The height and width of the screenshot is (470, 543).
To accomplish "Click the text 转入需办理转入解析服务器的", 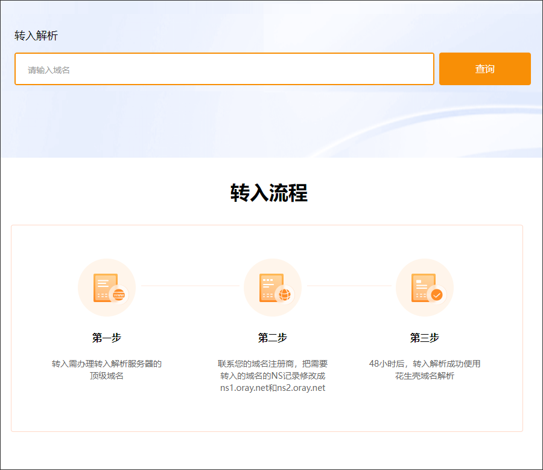I will point(107,364).
